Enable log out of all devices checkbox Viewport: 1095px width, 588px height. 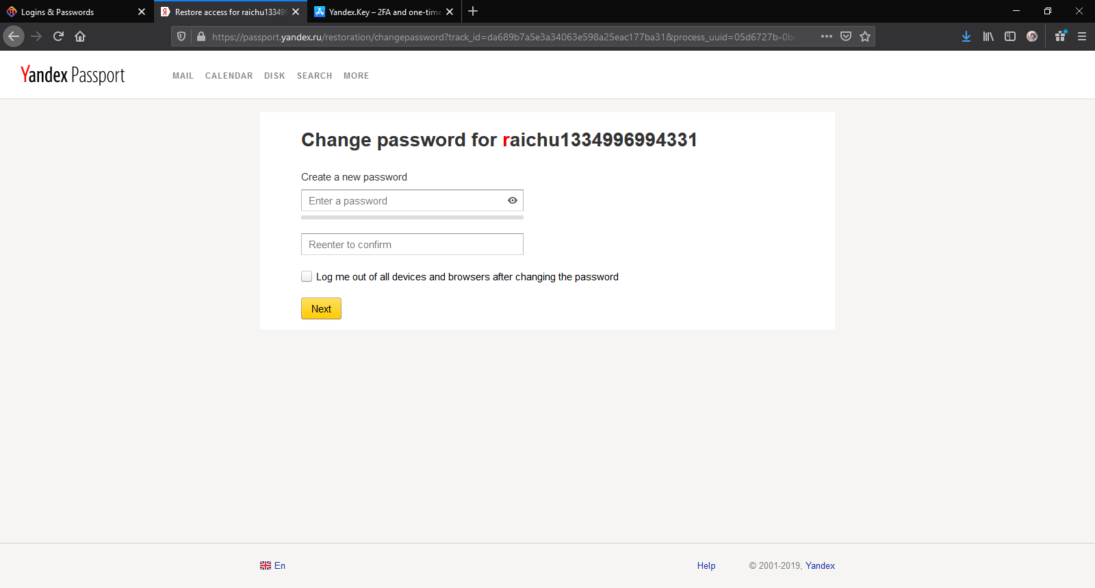[307, 276]
